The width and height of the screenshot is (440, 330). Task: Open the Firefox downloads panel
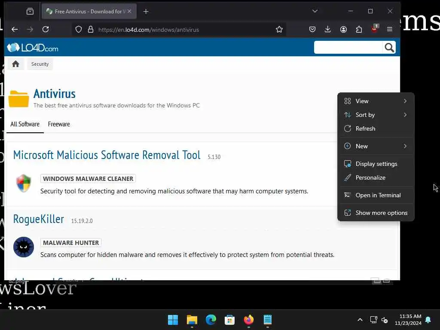(327, 29)
